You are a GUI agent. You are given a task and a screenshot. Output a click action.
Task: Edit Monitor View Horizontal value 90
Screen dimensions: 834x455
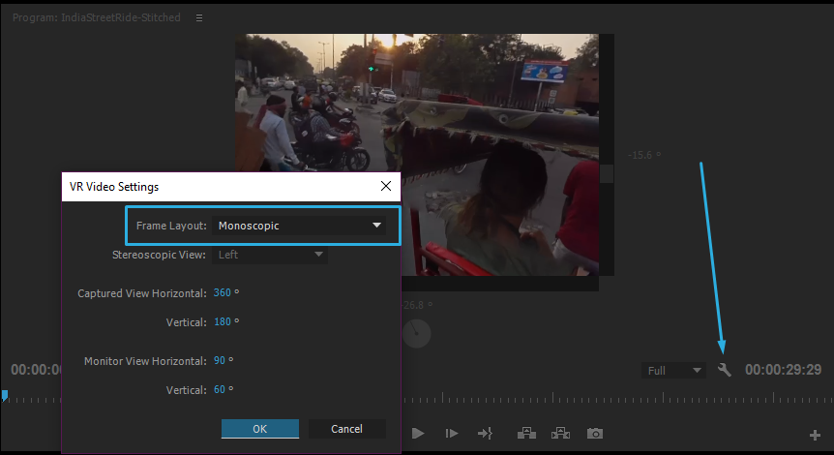click(x=219, y=361)
